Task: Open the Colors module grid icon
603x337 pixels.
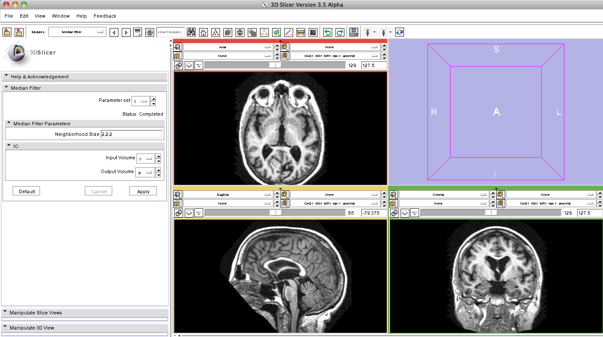Action: 312,32
